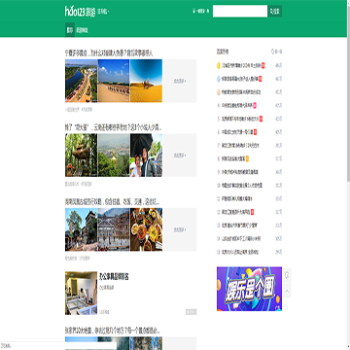Open the navigation dropdown beside the logo
Image resolution: width=350 pixels, height=350 pixels.
pos(103,12)
